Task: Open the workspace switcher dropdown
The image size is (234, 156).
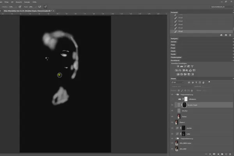Action: coord(222,7)
